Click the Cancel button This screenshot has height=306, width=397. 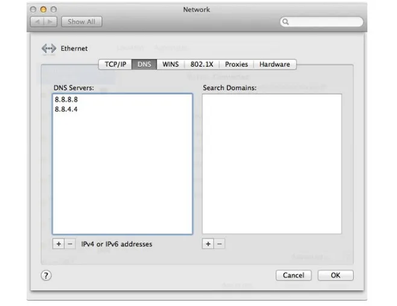293,275
